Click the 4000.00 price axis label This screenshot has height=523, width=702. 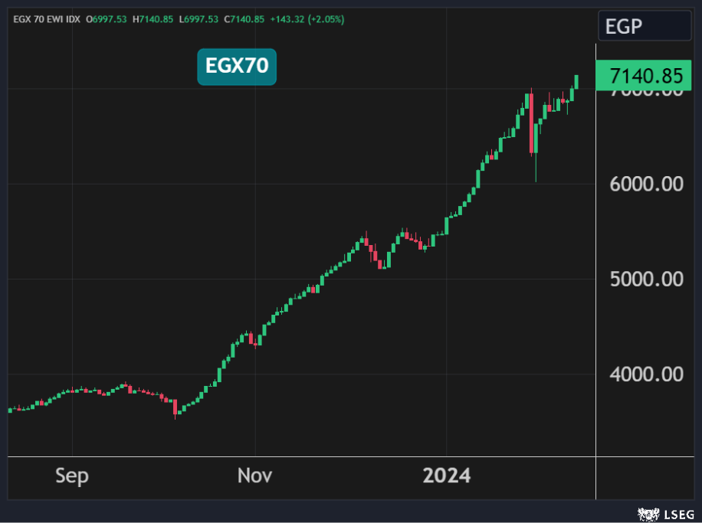pos(645,374)
